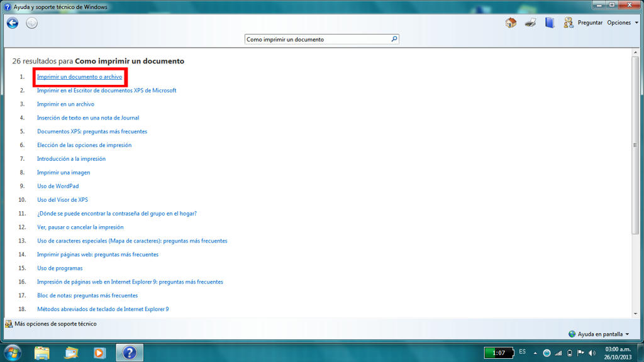Image resolution: width=644 pixels, height=362 pixels.
Task: Click the battery level indicator 1:07
Action: [x=499, y=353]
